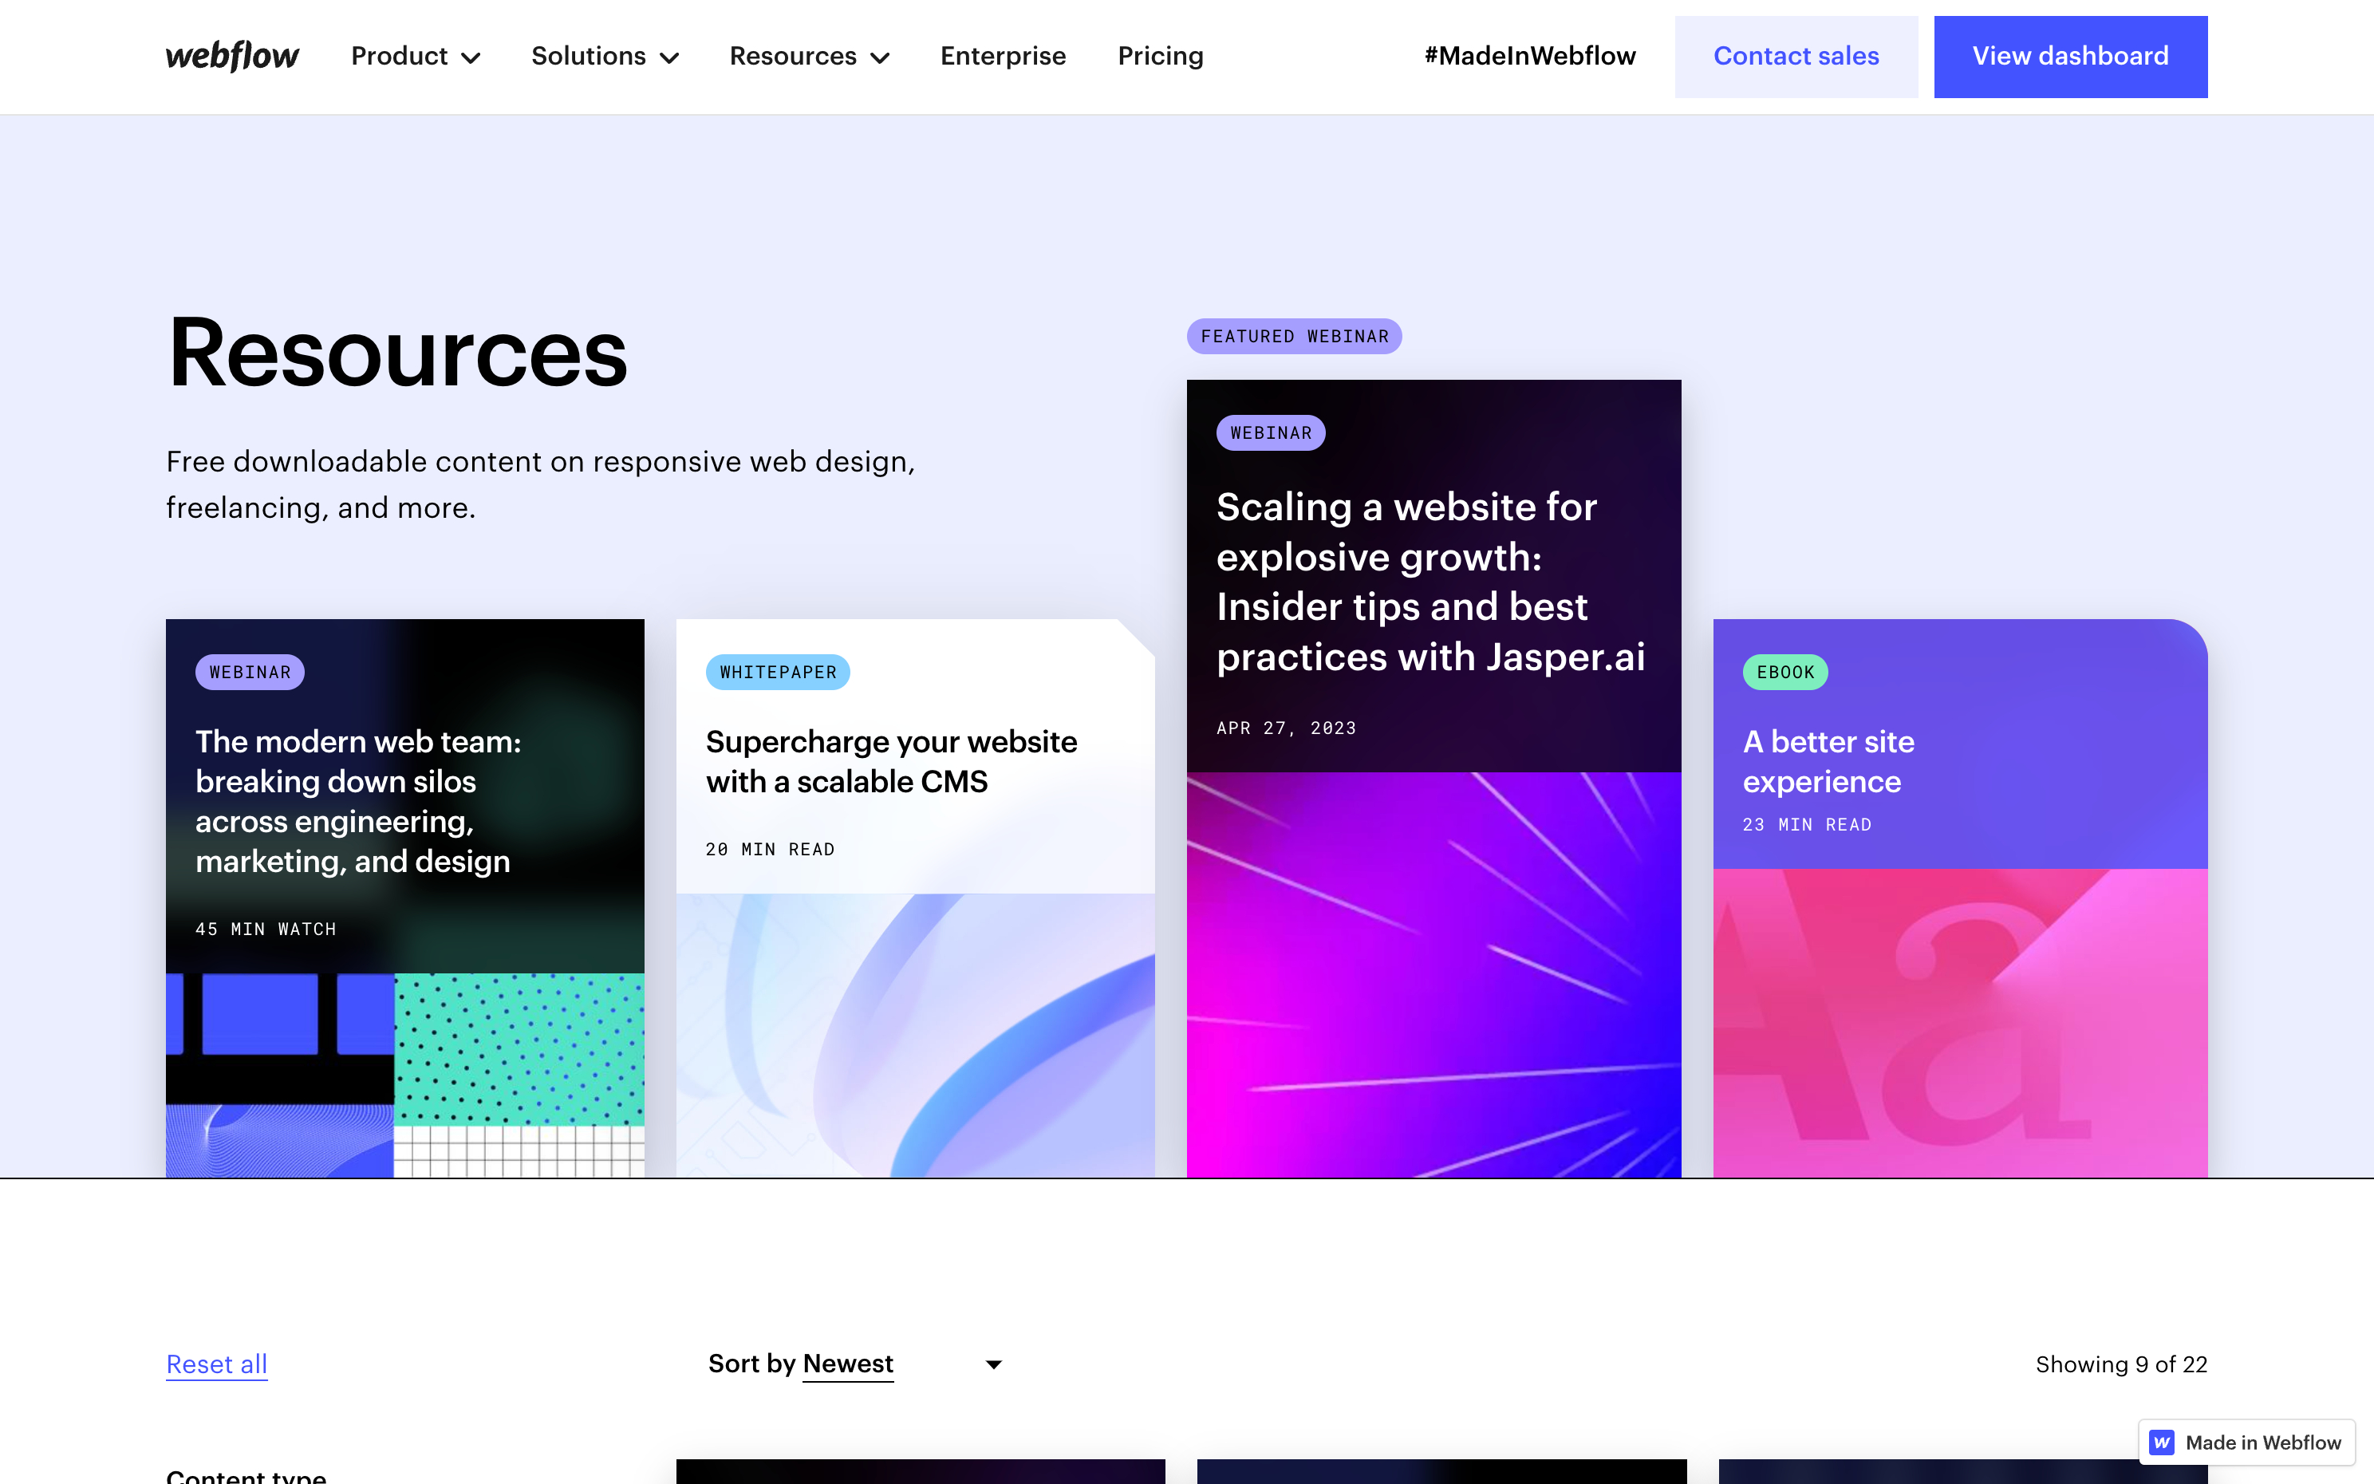Viewport: 2374px width, 1484px height.
Task: Click the Webflow W icon in badge
Action: [2161, 1442]
